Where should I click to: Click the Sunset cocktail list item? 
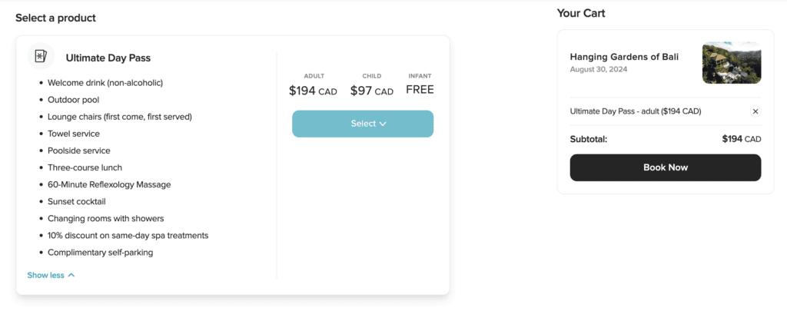pyautogui.click(x=76, y=201)
